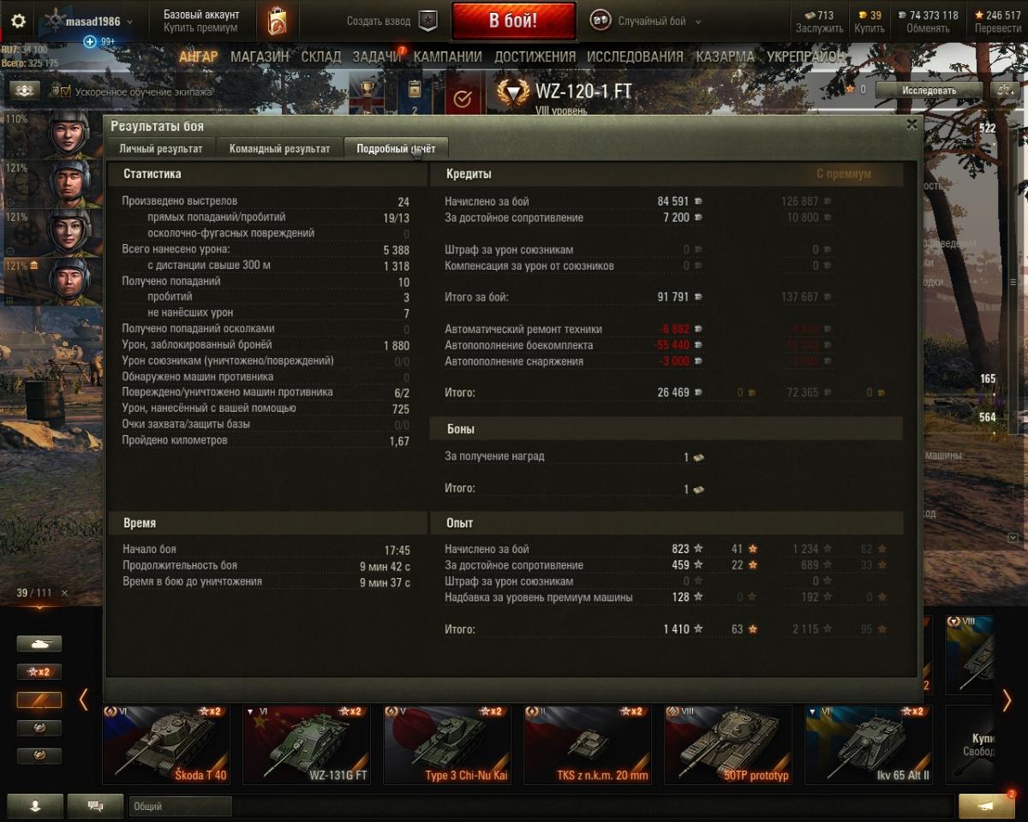Expand the right panel chevron

click(x=1013, y=537)
